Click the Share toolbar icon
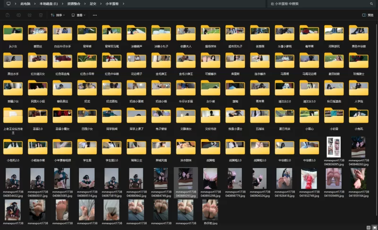Screen dimensions: 378x230 tap(30, 15)
